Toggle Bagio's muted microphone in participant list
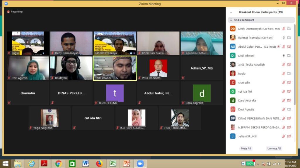The image size is (300, 168). [283, 74]
